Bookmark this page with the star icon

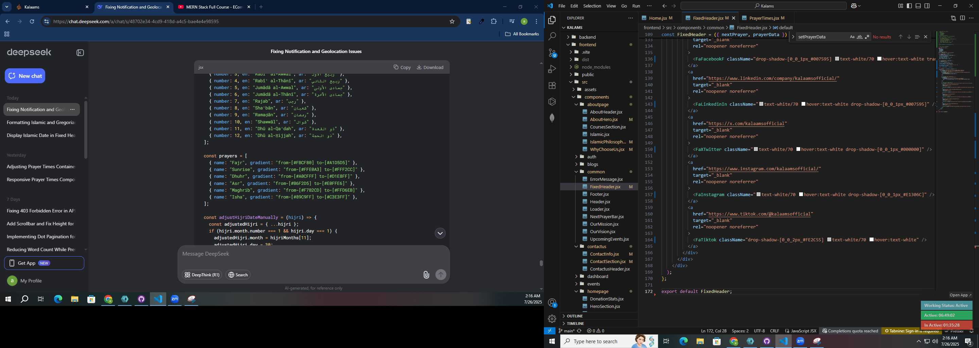(452, 22)
